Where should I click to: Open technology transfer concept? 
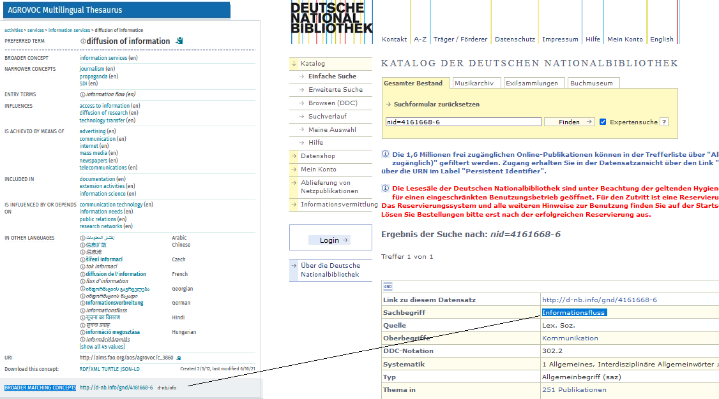(102, 120)
